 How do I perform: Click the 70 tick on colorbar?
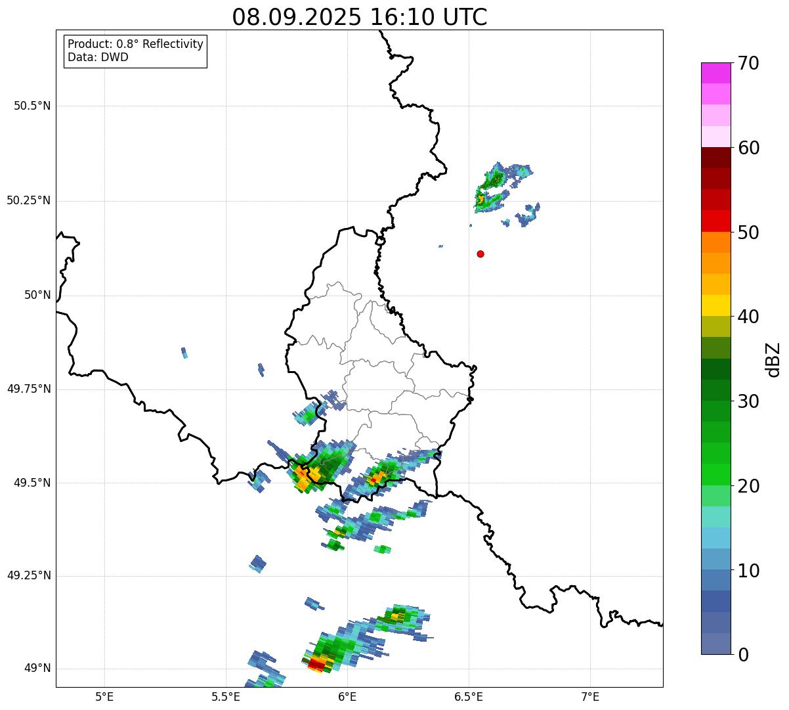748,63
